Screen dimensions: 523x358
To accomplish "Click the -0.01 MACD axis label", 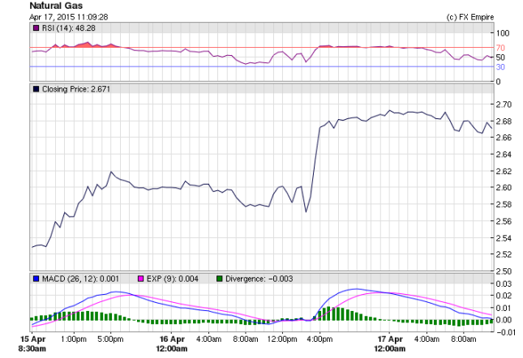I will (x=504, y=332).
